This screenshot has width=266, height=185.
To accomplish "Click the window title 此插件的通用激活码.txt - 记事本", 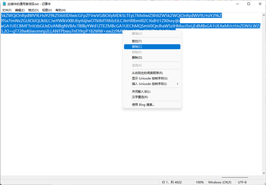I will tap(29, 4).
